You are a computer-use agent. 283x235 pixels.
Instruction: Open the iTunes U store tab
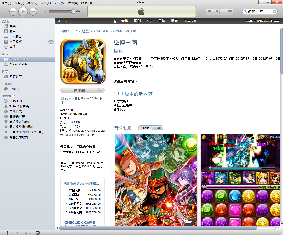[190, 21]
